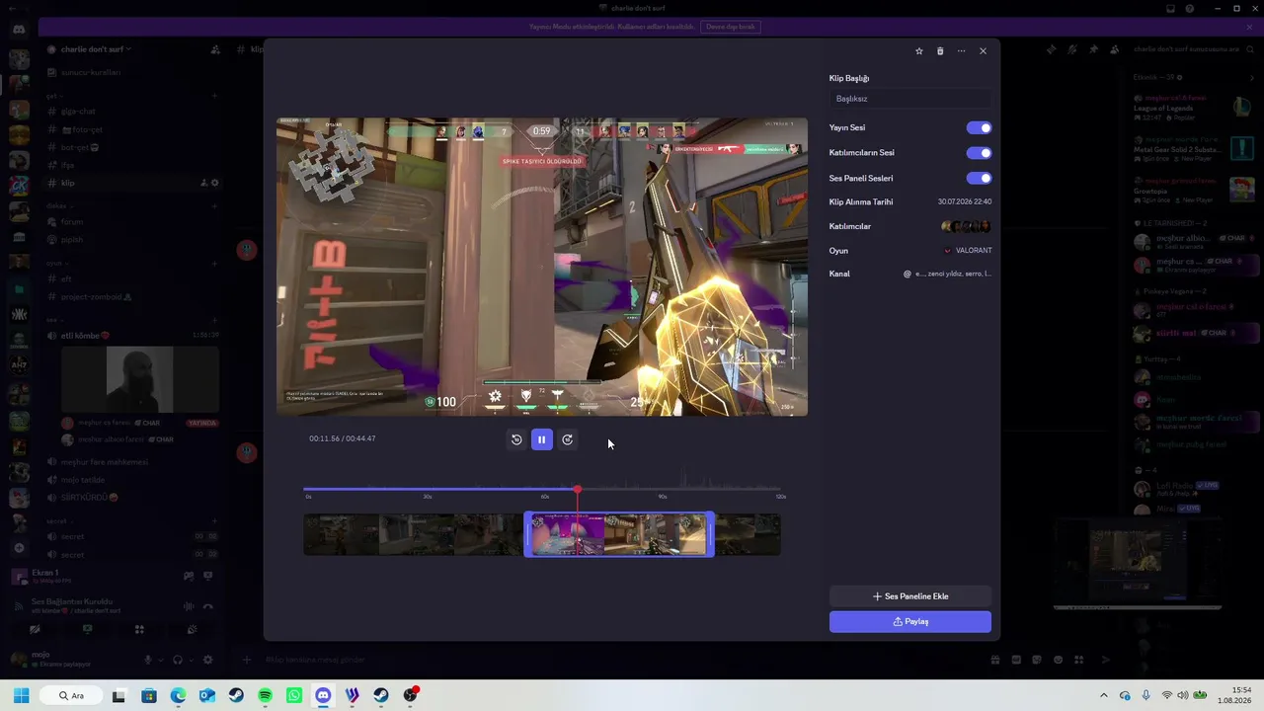Viewport: 1264px width, 711px height.
Task: Click Devre dışı bırak in streamer mode banner
Action: click(x=732, y=27)
